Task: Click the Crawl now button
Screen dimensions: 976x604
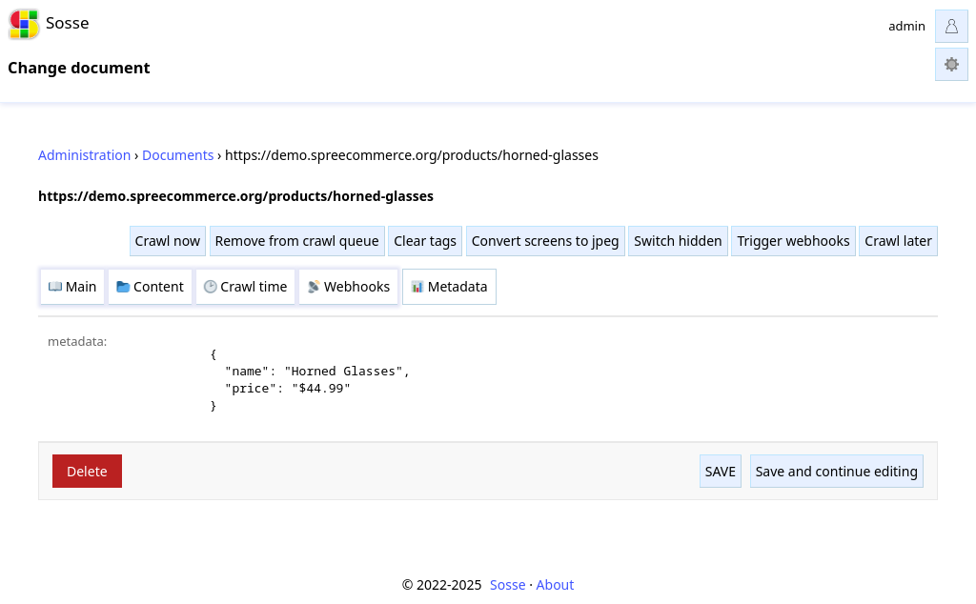Action: pos(168,241)
